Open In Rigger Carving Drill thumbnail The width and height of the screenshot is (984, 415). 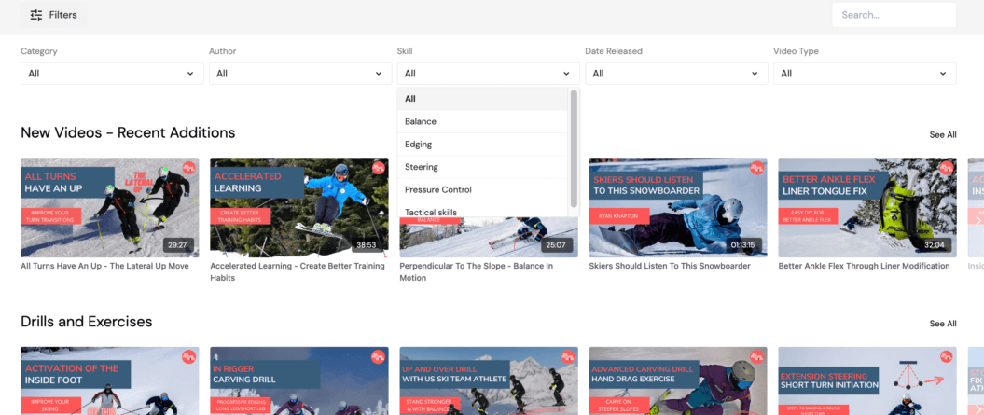[298, 381]
